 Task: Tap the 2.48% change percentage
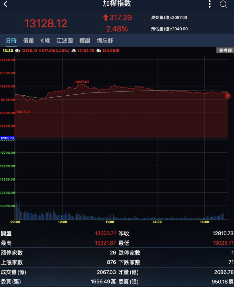117,29
